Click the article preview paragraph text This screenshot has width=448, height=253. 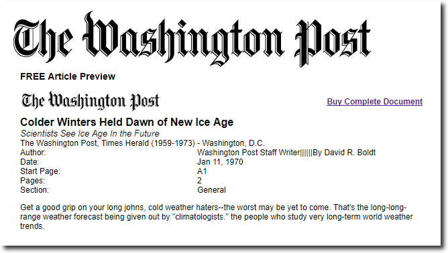pos(216,217)
